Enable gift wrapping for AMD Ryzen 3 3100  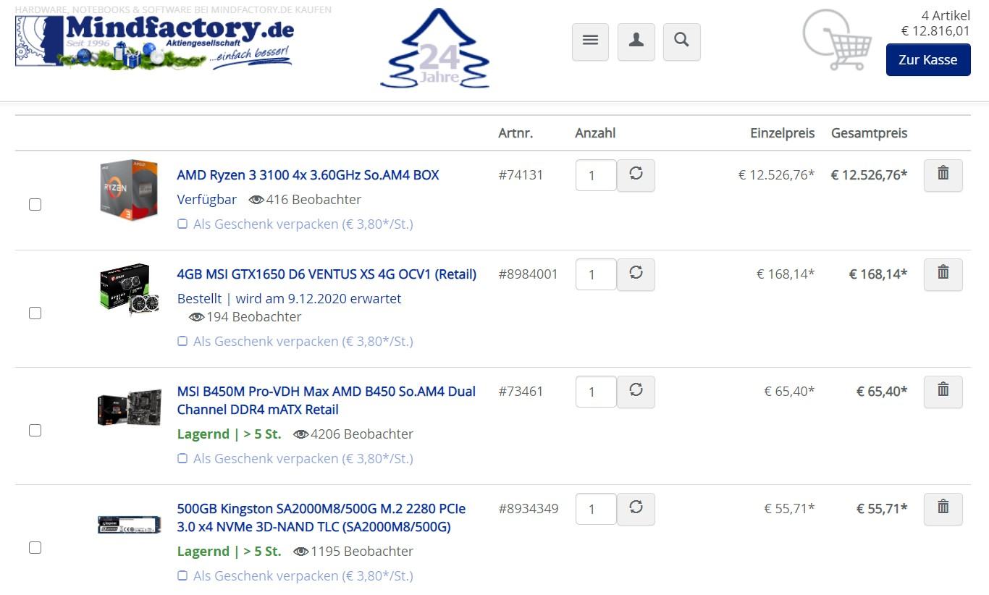point(182,224)
